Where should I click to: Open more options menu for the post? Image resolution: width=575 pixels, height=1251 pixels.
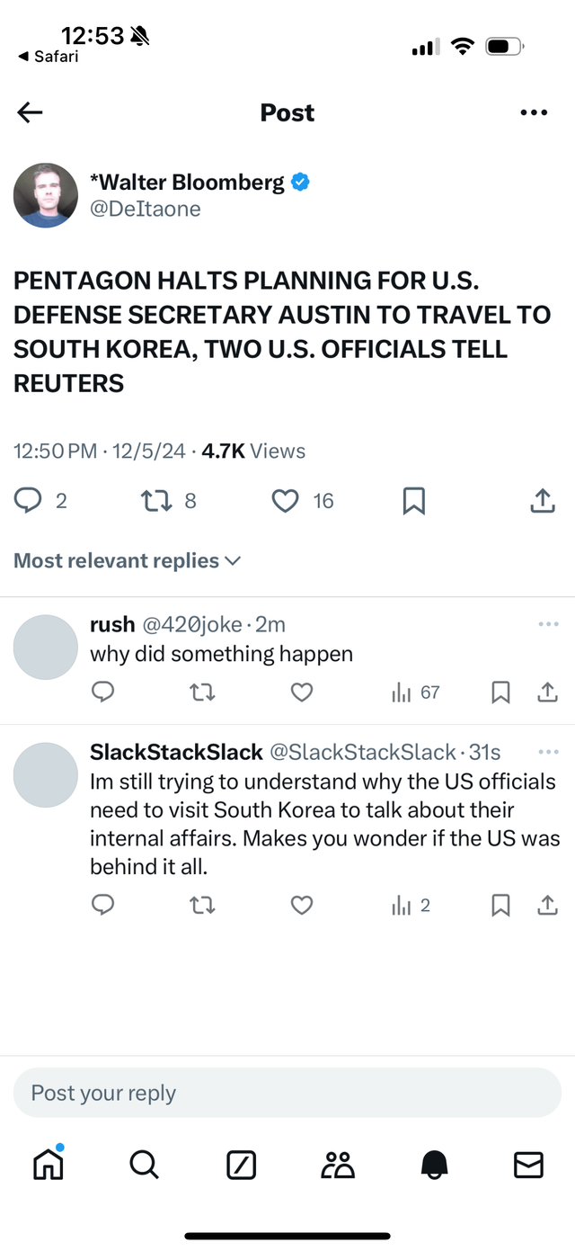534,112
